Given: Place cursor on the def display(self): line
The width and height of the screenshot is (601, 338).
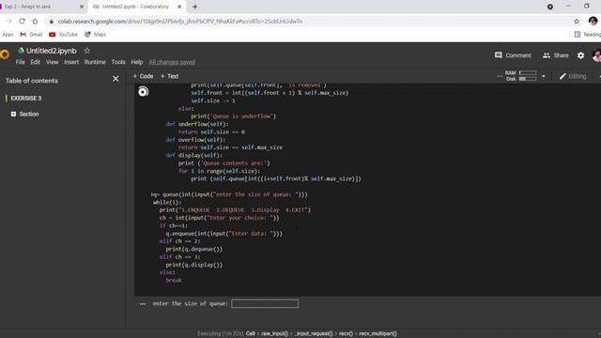Looking at the screenshot, I should point(194,155).
